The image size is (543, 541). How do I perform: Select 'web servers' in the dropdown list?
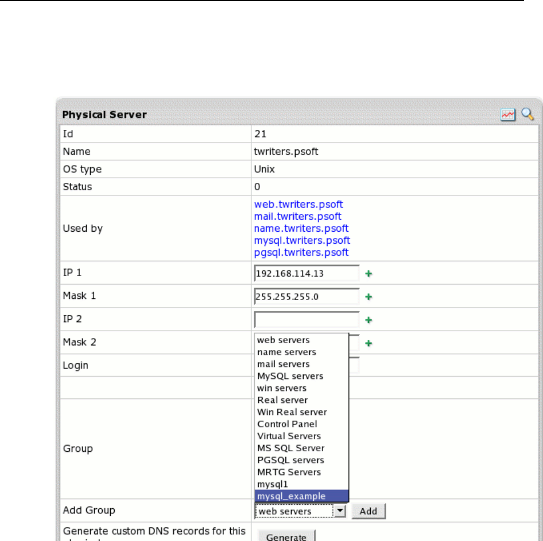point(301,340)
